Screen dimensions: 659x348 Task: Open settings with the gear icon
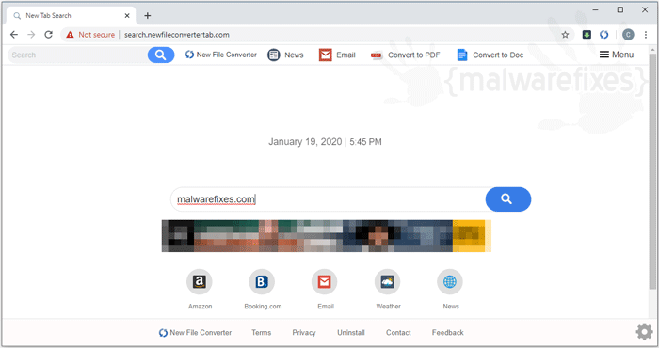644,332
